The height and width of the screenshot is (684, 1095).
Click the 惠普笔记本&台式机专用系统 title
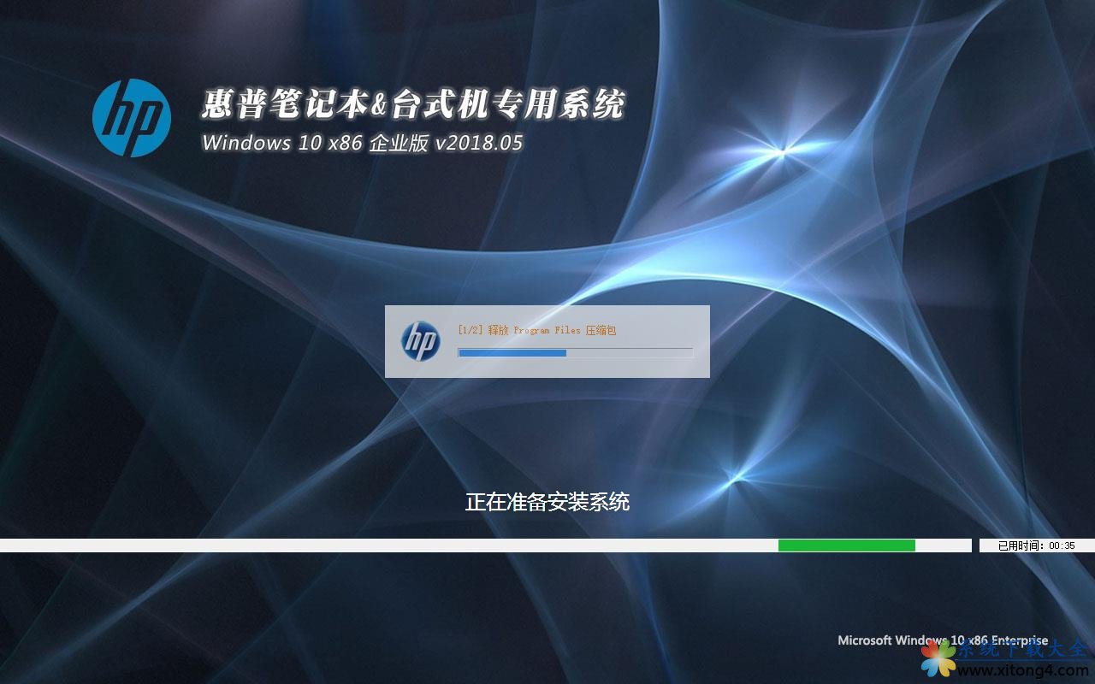[x=413, y=105]
